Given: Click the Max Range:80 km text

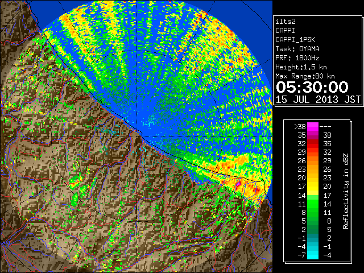Looking at the screenshot, I should pos(305,76).
